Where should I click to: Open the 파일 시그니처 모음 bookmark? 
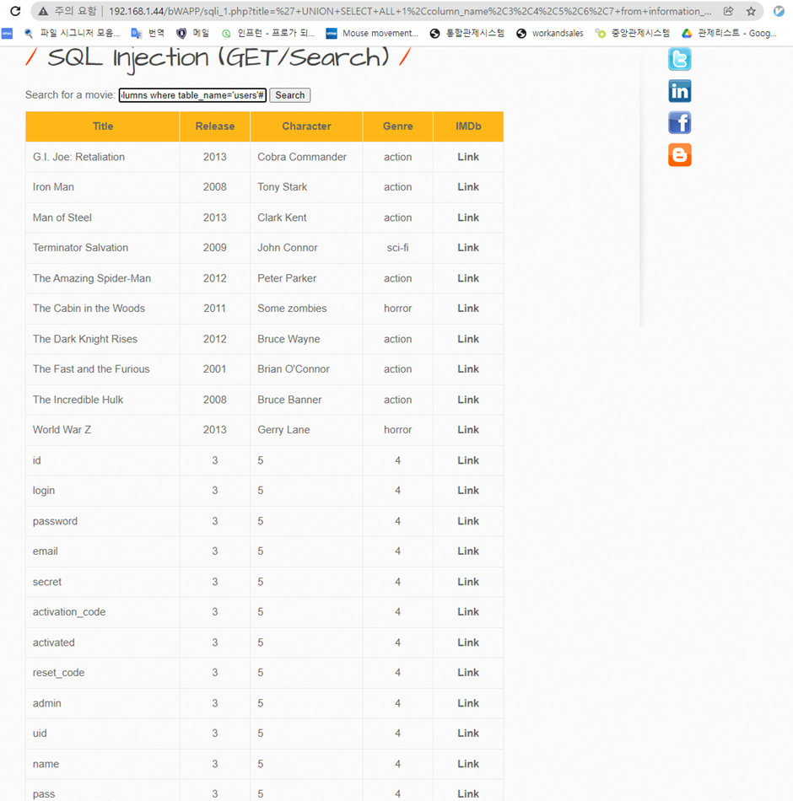72,33
